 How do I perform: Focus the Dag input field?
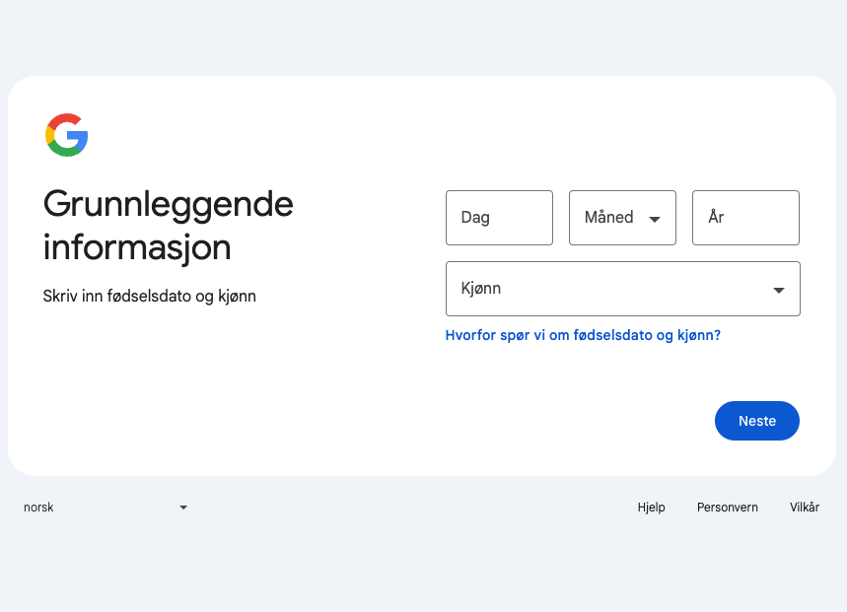499,218
